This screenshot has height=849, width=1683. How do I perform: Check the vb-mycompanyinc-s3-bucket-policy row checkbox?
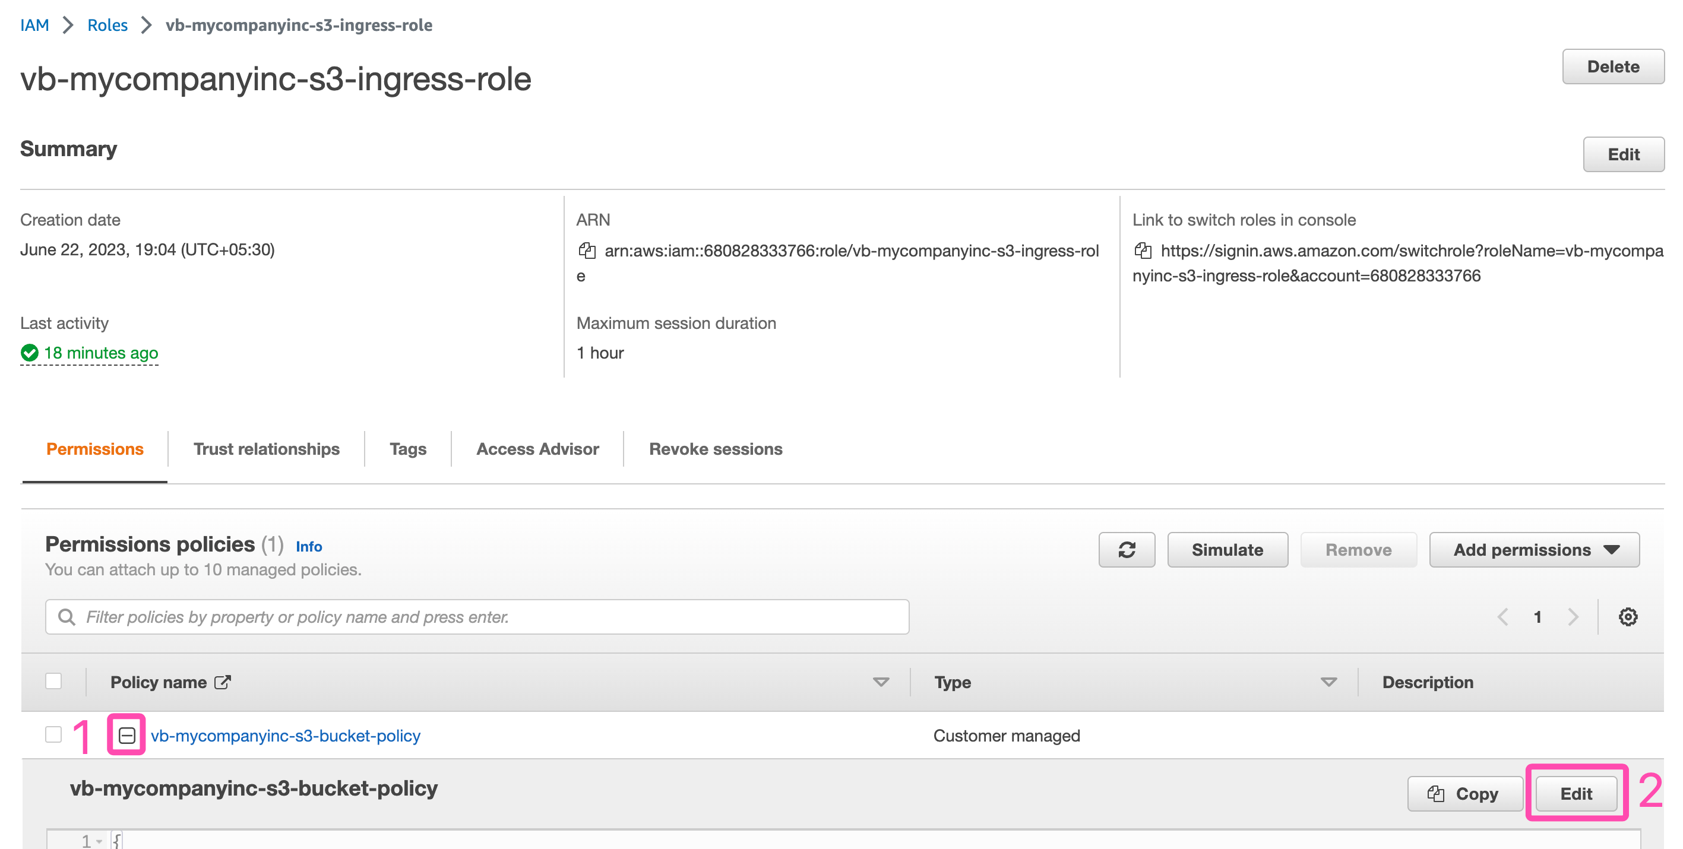53,735
